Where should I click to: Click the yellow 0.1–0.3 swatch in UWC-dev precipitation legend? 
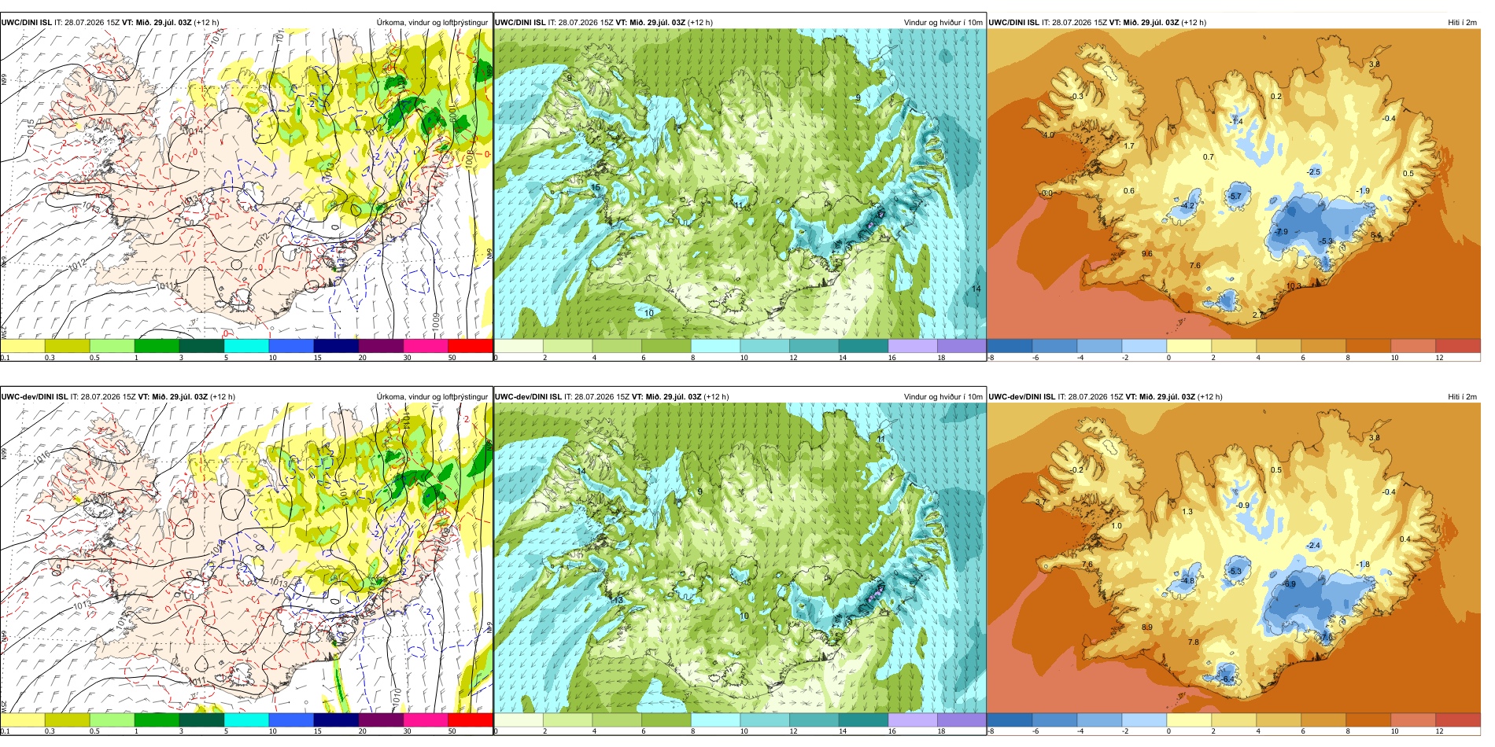pos(22,719)
